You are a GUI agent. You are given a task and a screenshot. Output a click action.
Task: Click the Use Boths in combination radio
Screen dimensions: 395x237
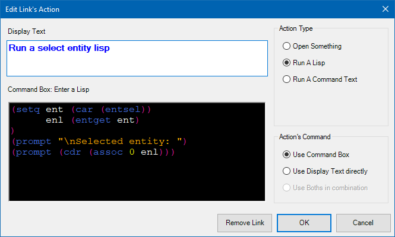(287, 188)
